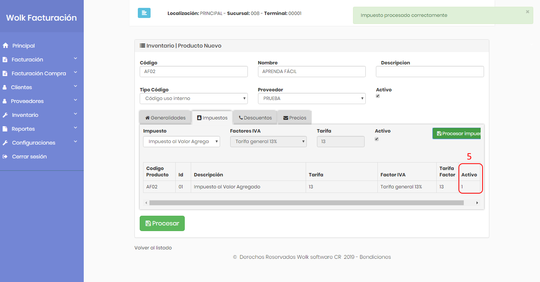Expand the Inventario menu chevron
This screenshot has width=540, height=282.
point(75,114)
